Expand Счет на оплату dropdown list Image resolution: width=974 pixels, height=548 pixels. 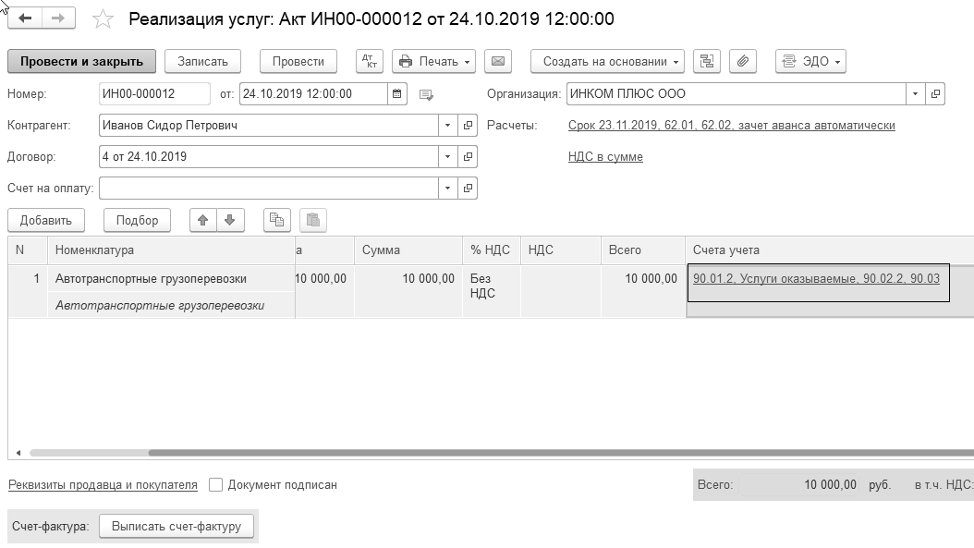[448, 188]
